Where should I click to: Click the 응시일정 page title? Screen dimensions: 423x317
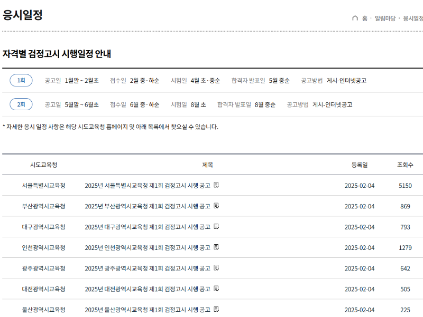coord(23,15)
